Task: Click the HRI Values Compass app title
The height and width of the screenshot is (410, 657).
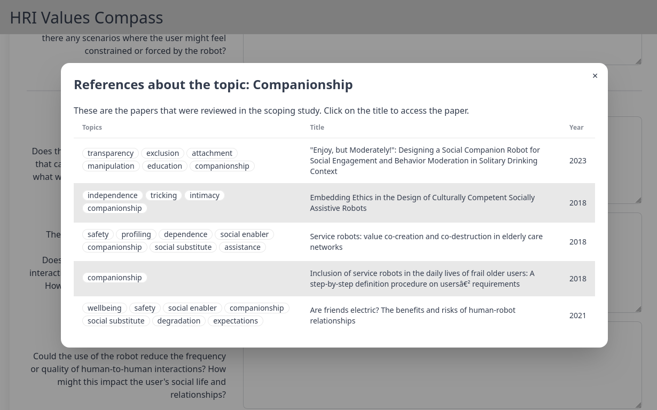Action: [x=87, y=18]
